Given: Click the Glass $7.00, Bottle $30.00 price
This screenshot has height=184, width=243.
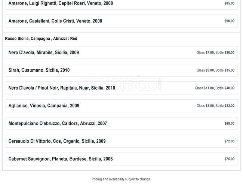Looking at the screenshot, I should (215, 53).
